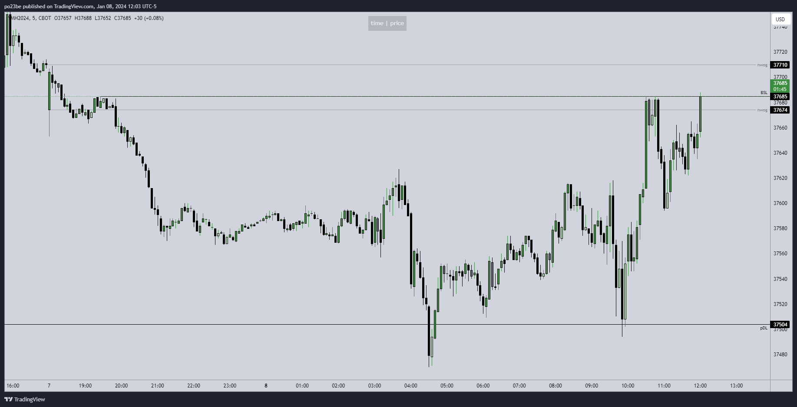This screenshot has width=797, height=407.
Task: Click the 37600 price scale value
Action: [780, 203]
